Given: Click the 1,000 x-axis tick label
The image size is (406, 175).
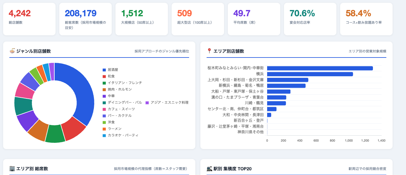Looking at the screenshot, I should point(349,141).
